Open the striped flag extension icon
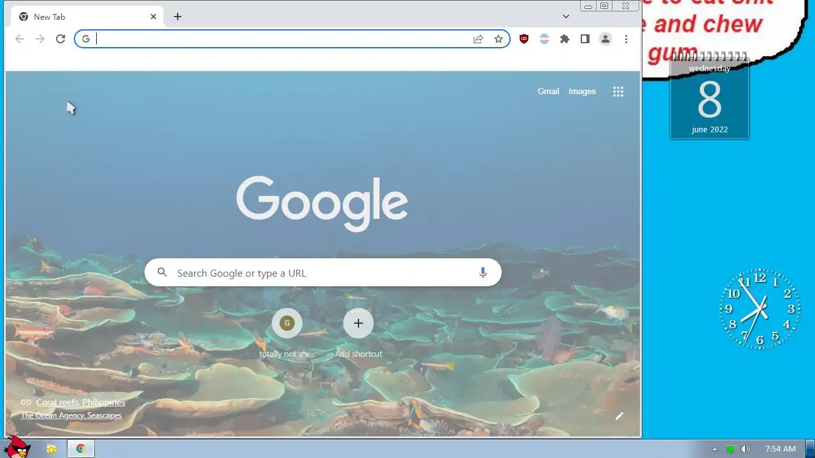Viewport: 815px width, 458px height. tap(544, 39)
